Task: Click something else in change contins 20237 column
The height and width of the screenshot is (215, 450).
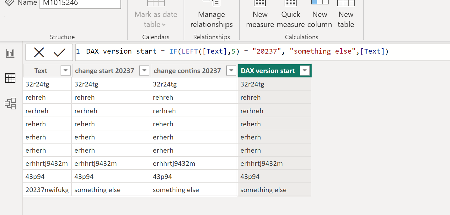Action: coord(193,190)
